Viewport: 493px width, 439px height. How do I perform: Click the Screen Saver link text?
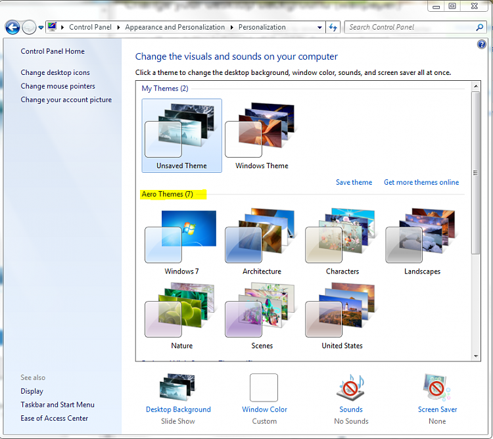(x=437, y=409)
